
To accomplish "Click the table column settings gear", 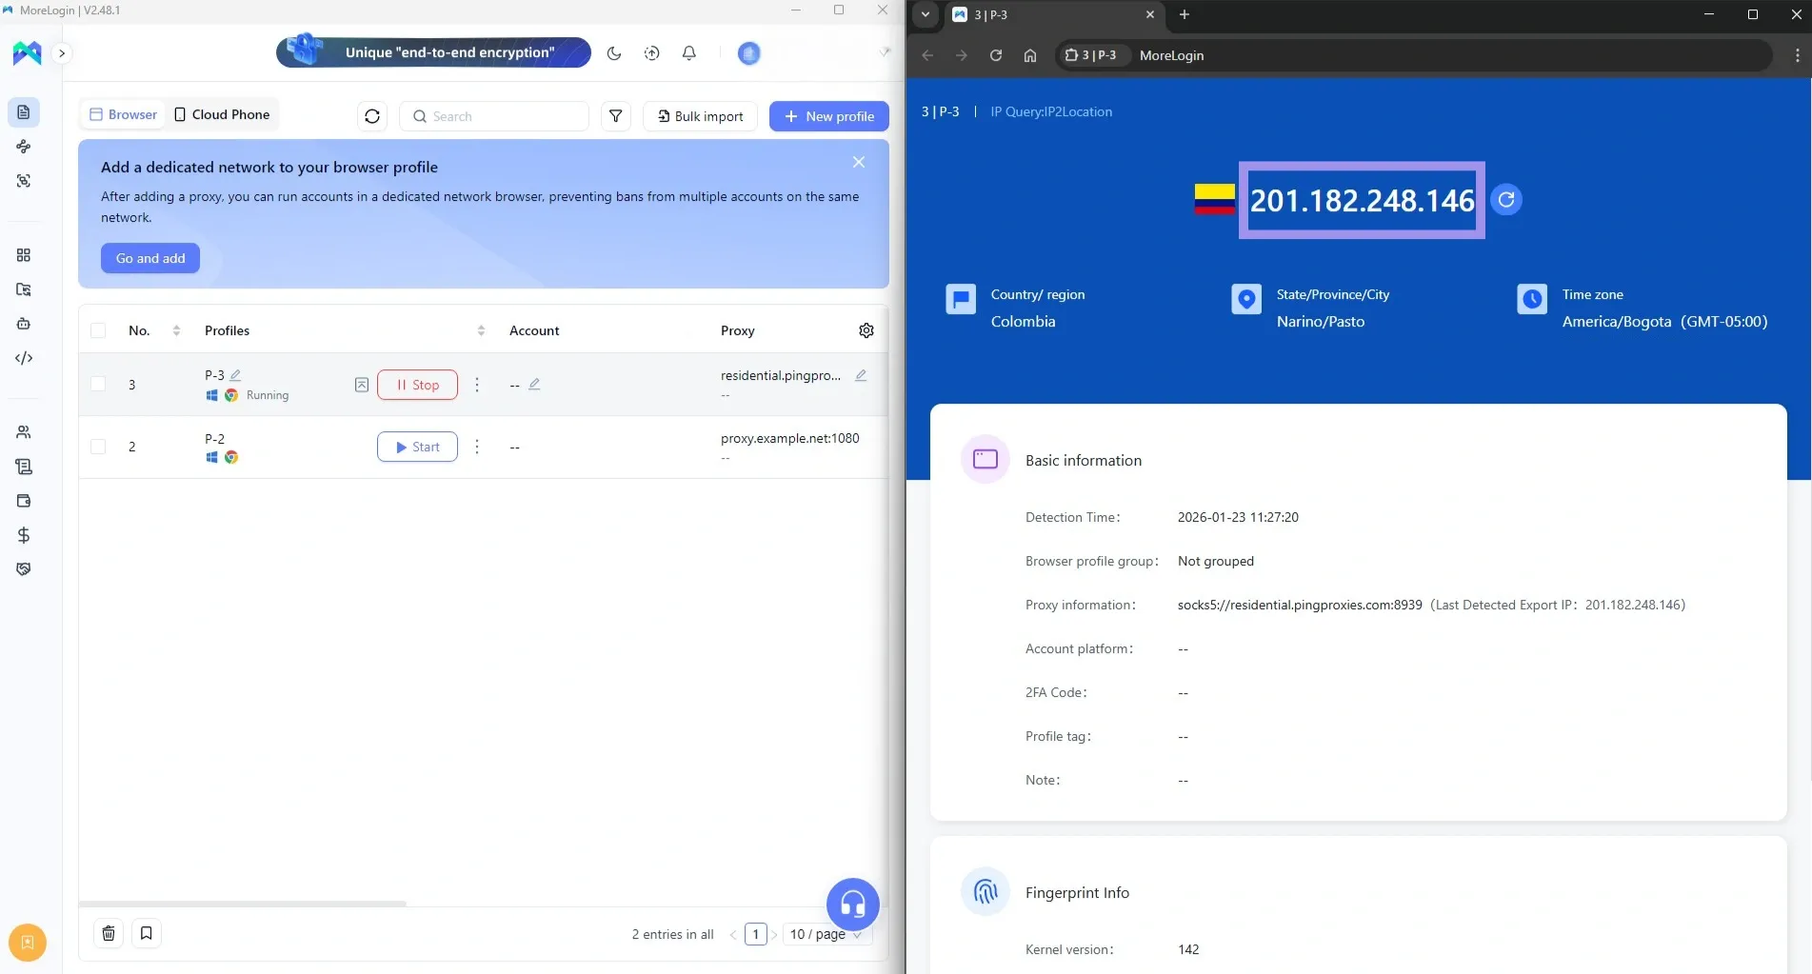I will (x=866, y=330).
